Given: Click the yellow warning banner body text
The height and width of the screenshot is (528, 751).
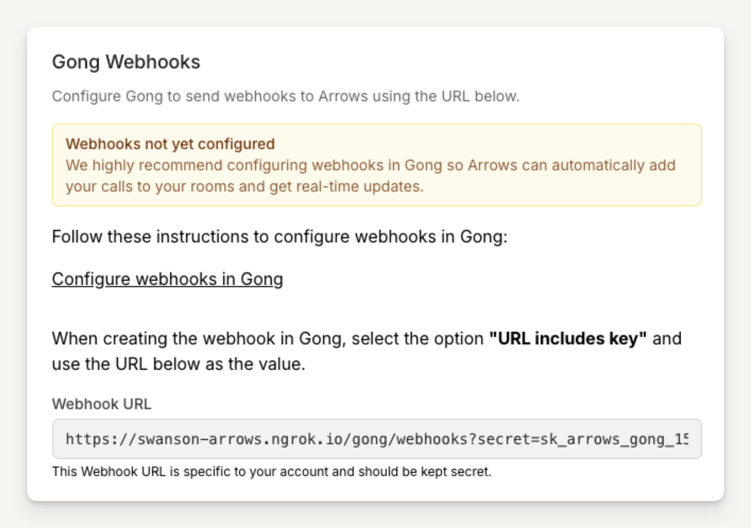Looking at the screenshot, I should [x=370, y=166].
